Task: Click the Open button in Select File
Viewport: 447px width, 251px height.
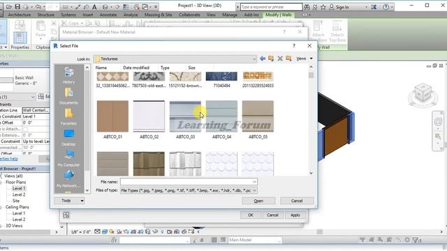Action: pos(258,201)
